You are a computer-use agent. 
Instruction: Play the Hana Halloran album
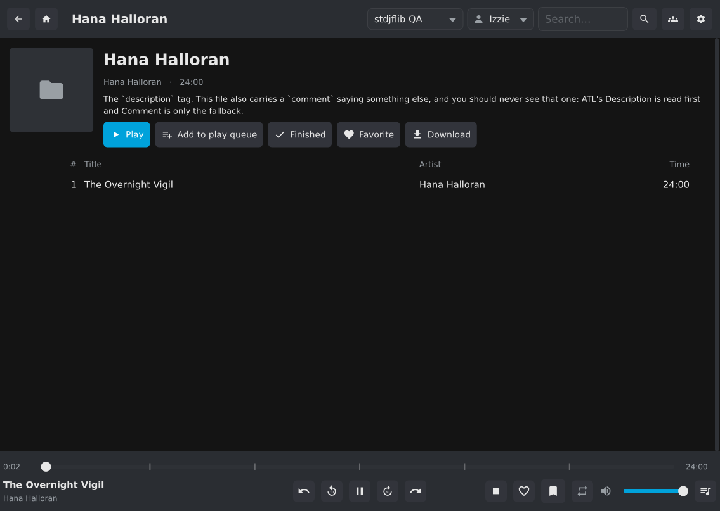[x=126, y=134]
